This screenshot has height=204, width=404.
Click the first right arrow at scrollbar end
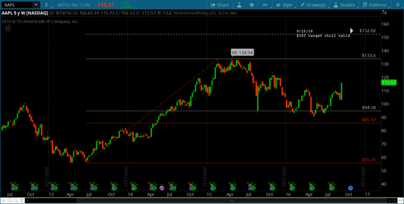389,200
